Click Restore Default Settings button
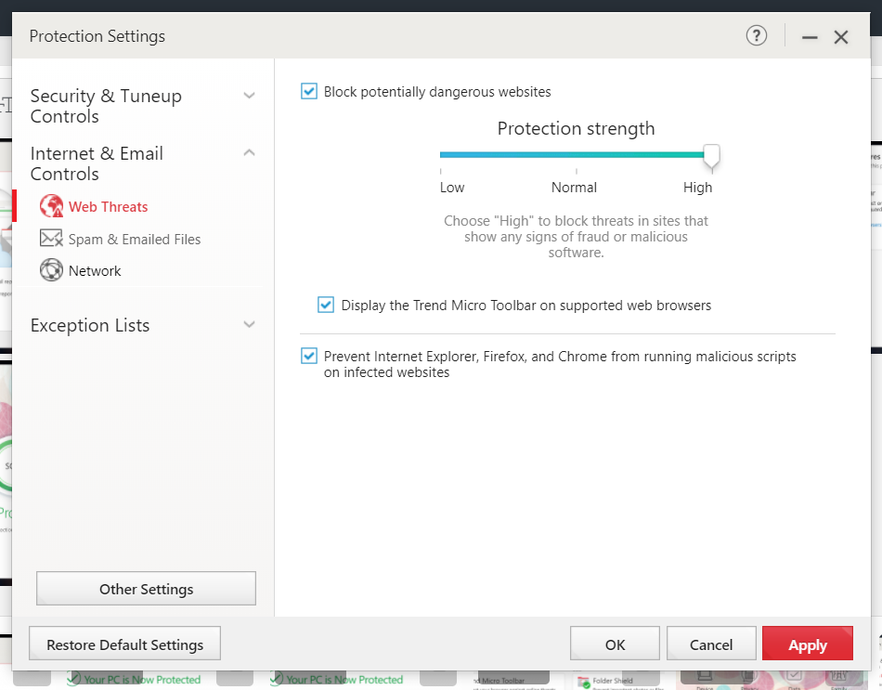The height and width of the screenshot is (690, 882). coord(125,644)
